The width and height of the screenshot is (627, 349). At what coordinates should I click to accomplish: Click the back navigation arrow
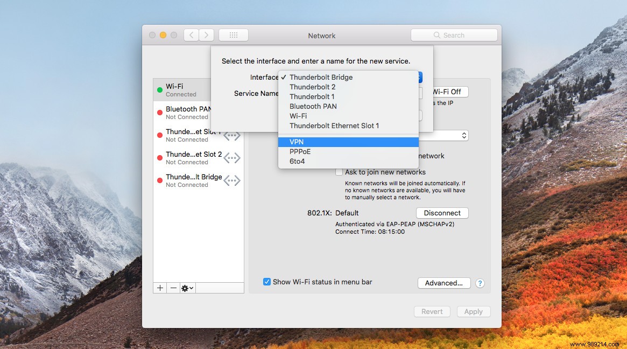(x=191, y=34)
